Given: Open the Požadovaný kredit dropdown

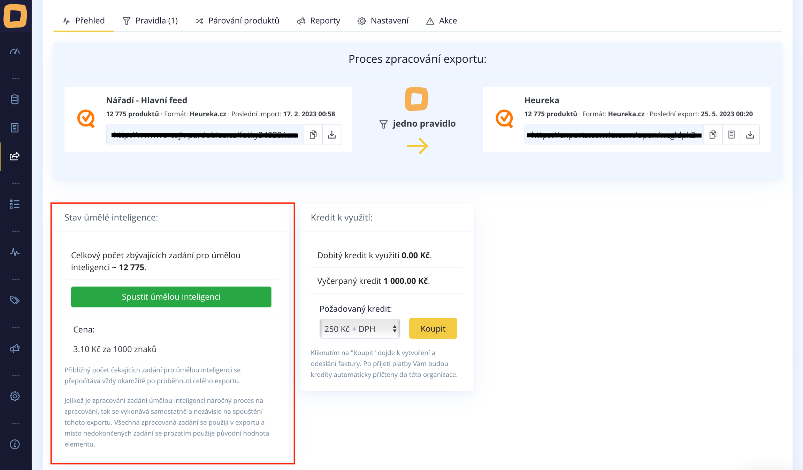Looking at the screenshot, I should click(x=359, y=329).
